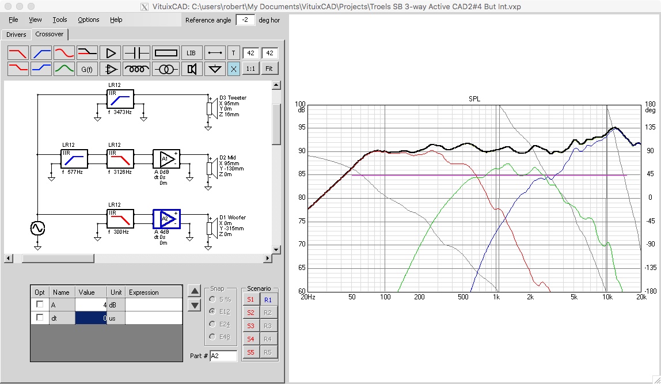Toggle the highlighted X tool button
Image resolution: width=661 pixels, height=384 pixels.
coord(234,69)
